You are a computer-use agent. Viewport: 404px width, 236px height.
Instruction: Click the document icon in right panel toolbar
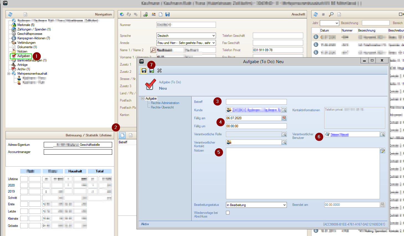[339, 14]
